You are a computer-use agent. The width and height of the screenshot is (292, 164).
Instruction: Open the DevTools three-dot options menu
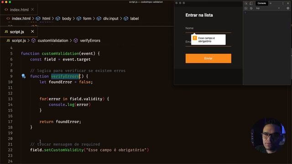click(x=283, y=3)
